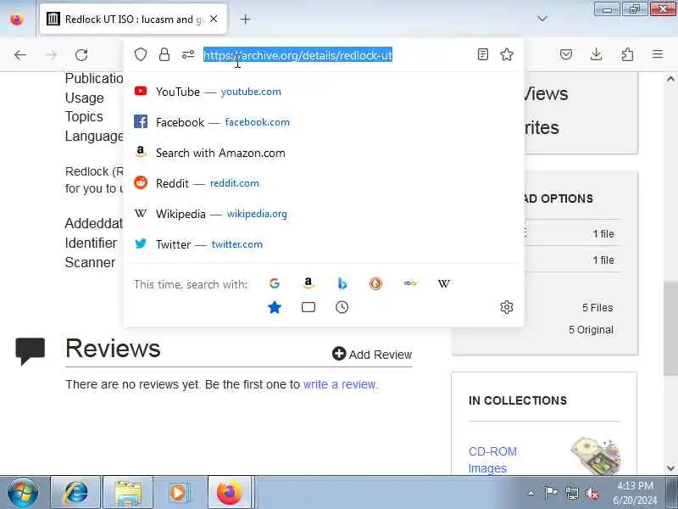
Task: Search this time with eBay
Action: pyautogui.click(x=410, y=283)
